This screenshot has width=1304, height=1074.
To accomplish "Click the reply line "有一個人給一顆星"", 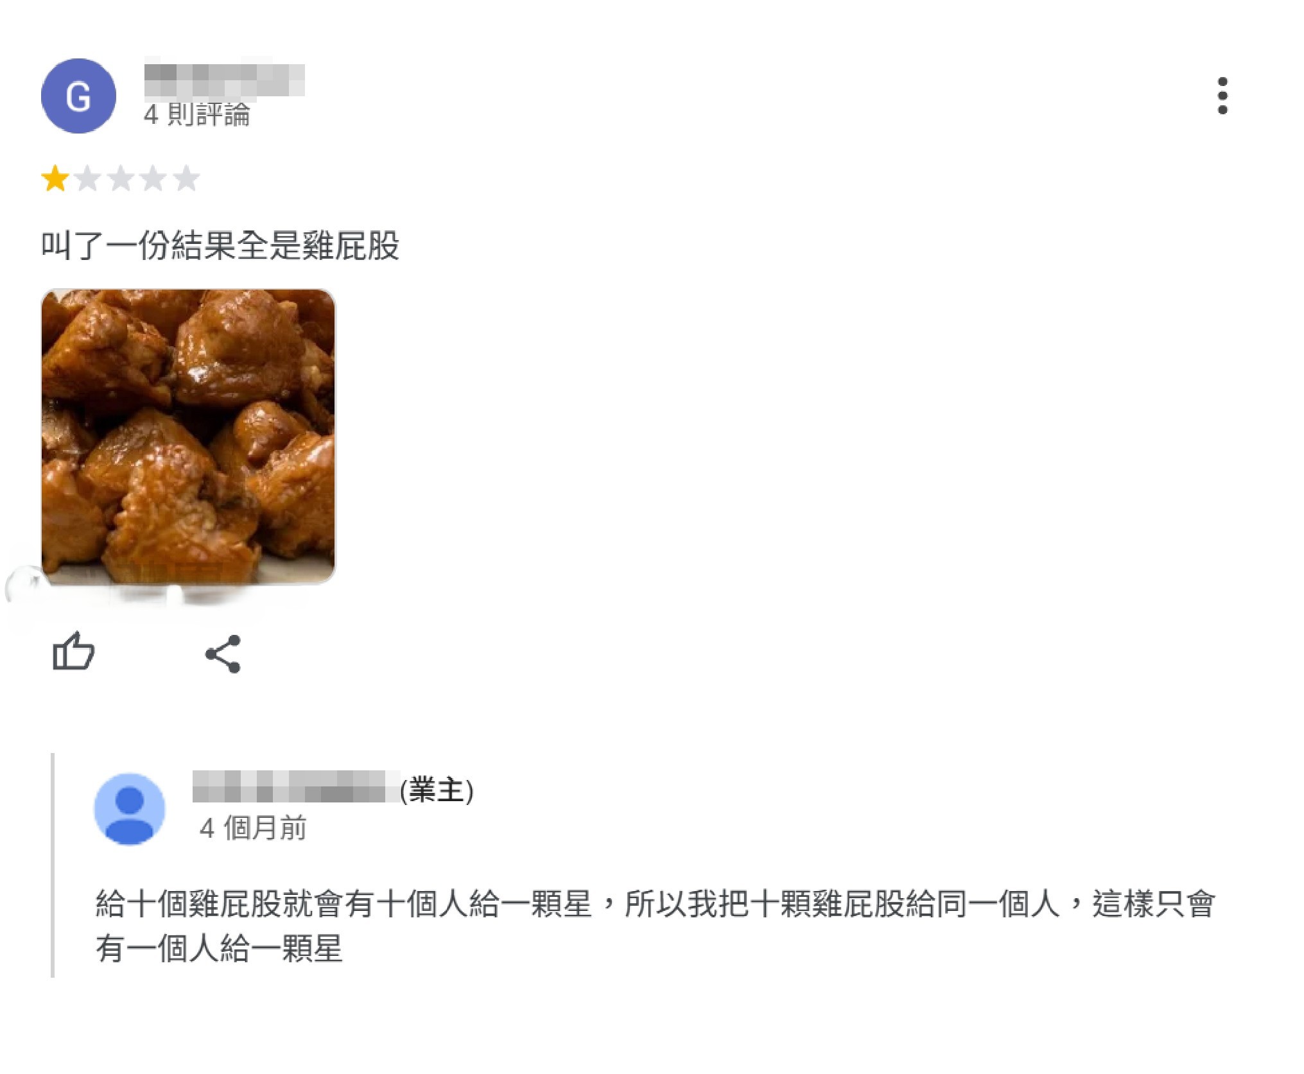I will point(219,949).
